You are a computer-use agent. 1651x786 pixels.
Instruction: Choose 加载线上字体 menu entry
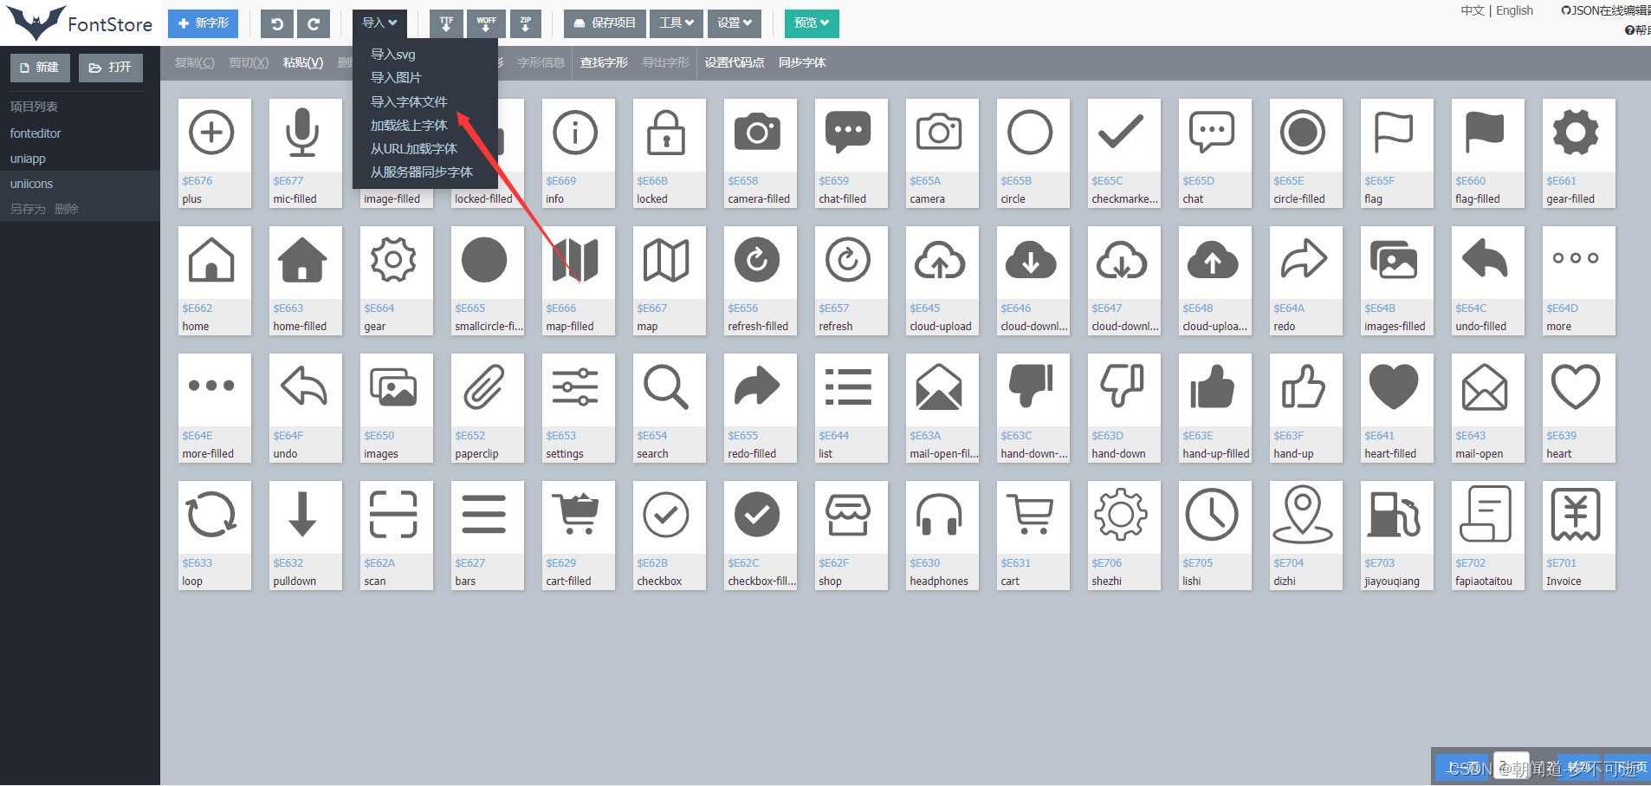pyautogui.click(x=425, y=125)
